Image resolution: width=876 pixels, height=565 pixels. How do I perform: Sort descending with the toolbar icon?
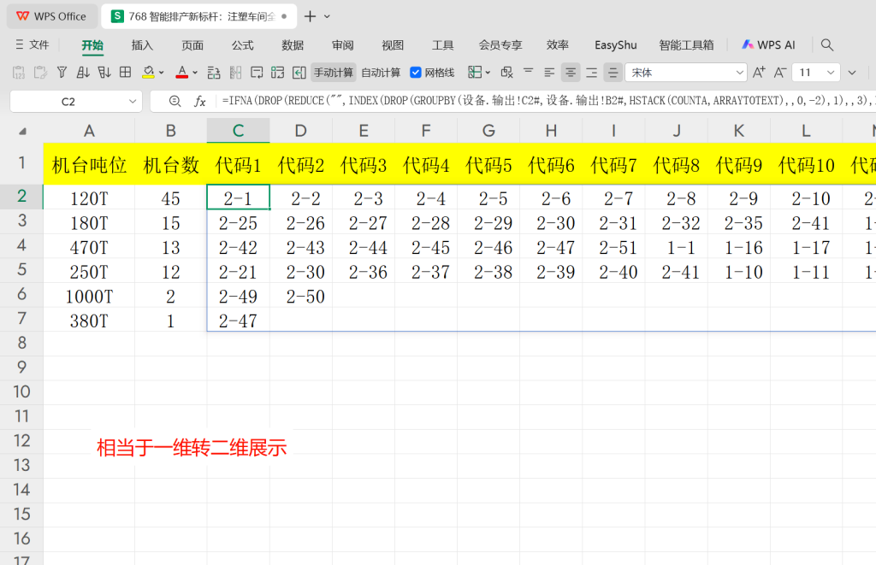pyautogui.click(x=104, y=73)
